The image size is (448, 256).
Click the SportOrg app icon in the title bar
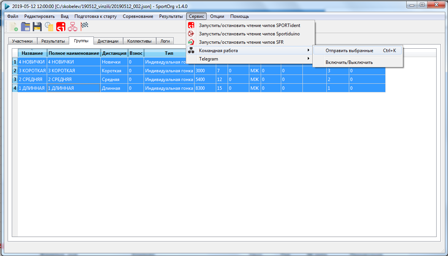point(7,6)
